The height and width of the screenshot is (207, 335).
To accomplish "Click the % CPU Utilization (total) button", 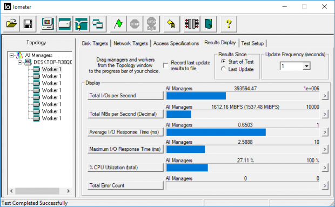I will 125,168.
